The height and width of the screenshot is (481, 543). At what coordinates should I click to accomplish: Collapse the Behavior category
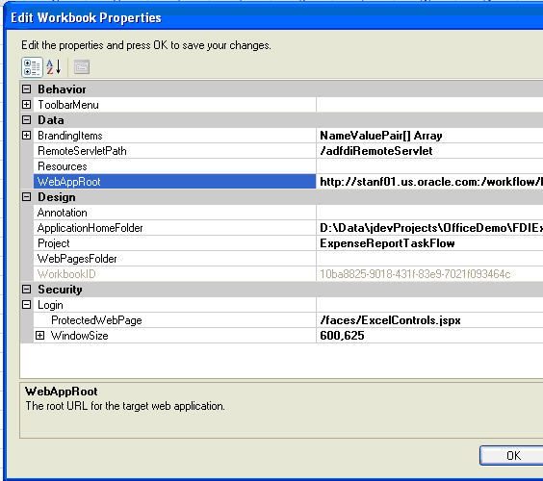point(26,89)
